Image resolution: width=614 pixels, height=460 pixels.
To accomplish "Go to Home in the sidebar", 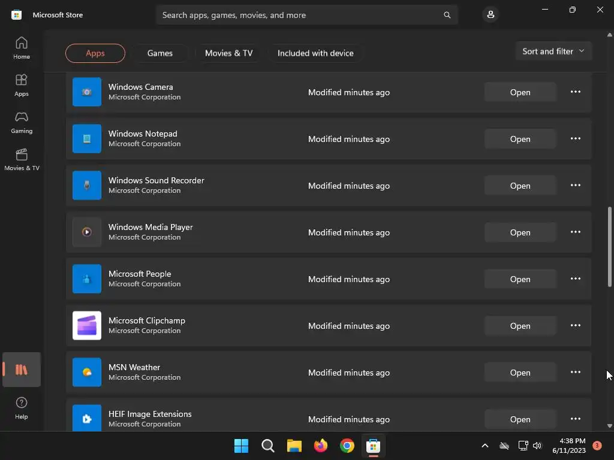I will coord(22,48).
